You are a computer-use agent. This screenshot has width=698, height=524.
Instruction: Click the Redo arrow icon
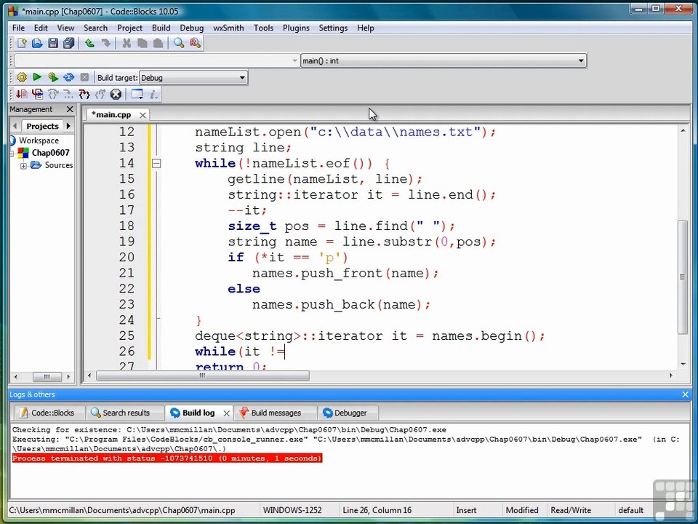(x=105, y=43)
